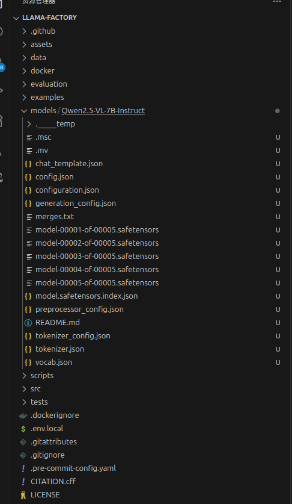Open model-00005-of-00005.safetensors file
Image resolution: width=292 pixels, height=504 pixels.
pos(97,283)
